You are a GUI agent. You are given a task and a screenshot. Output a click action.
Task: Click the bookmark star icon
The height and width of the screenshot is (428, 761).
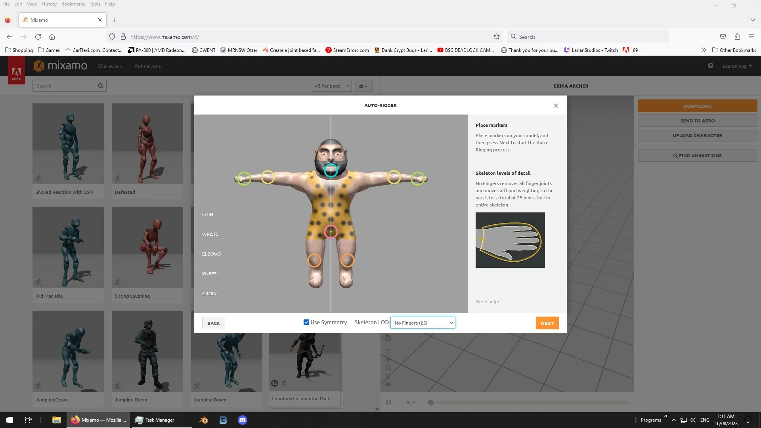pos(496,37)
